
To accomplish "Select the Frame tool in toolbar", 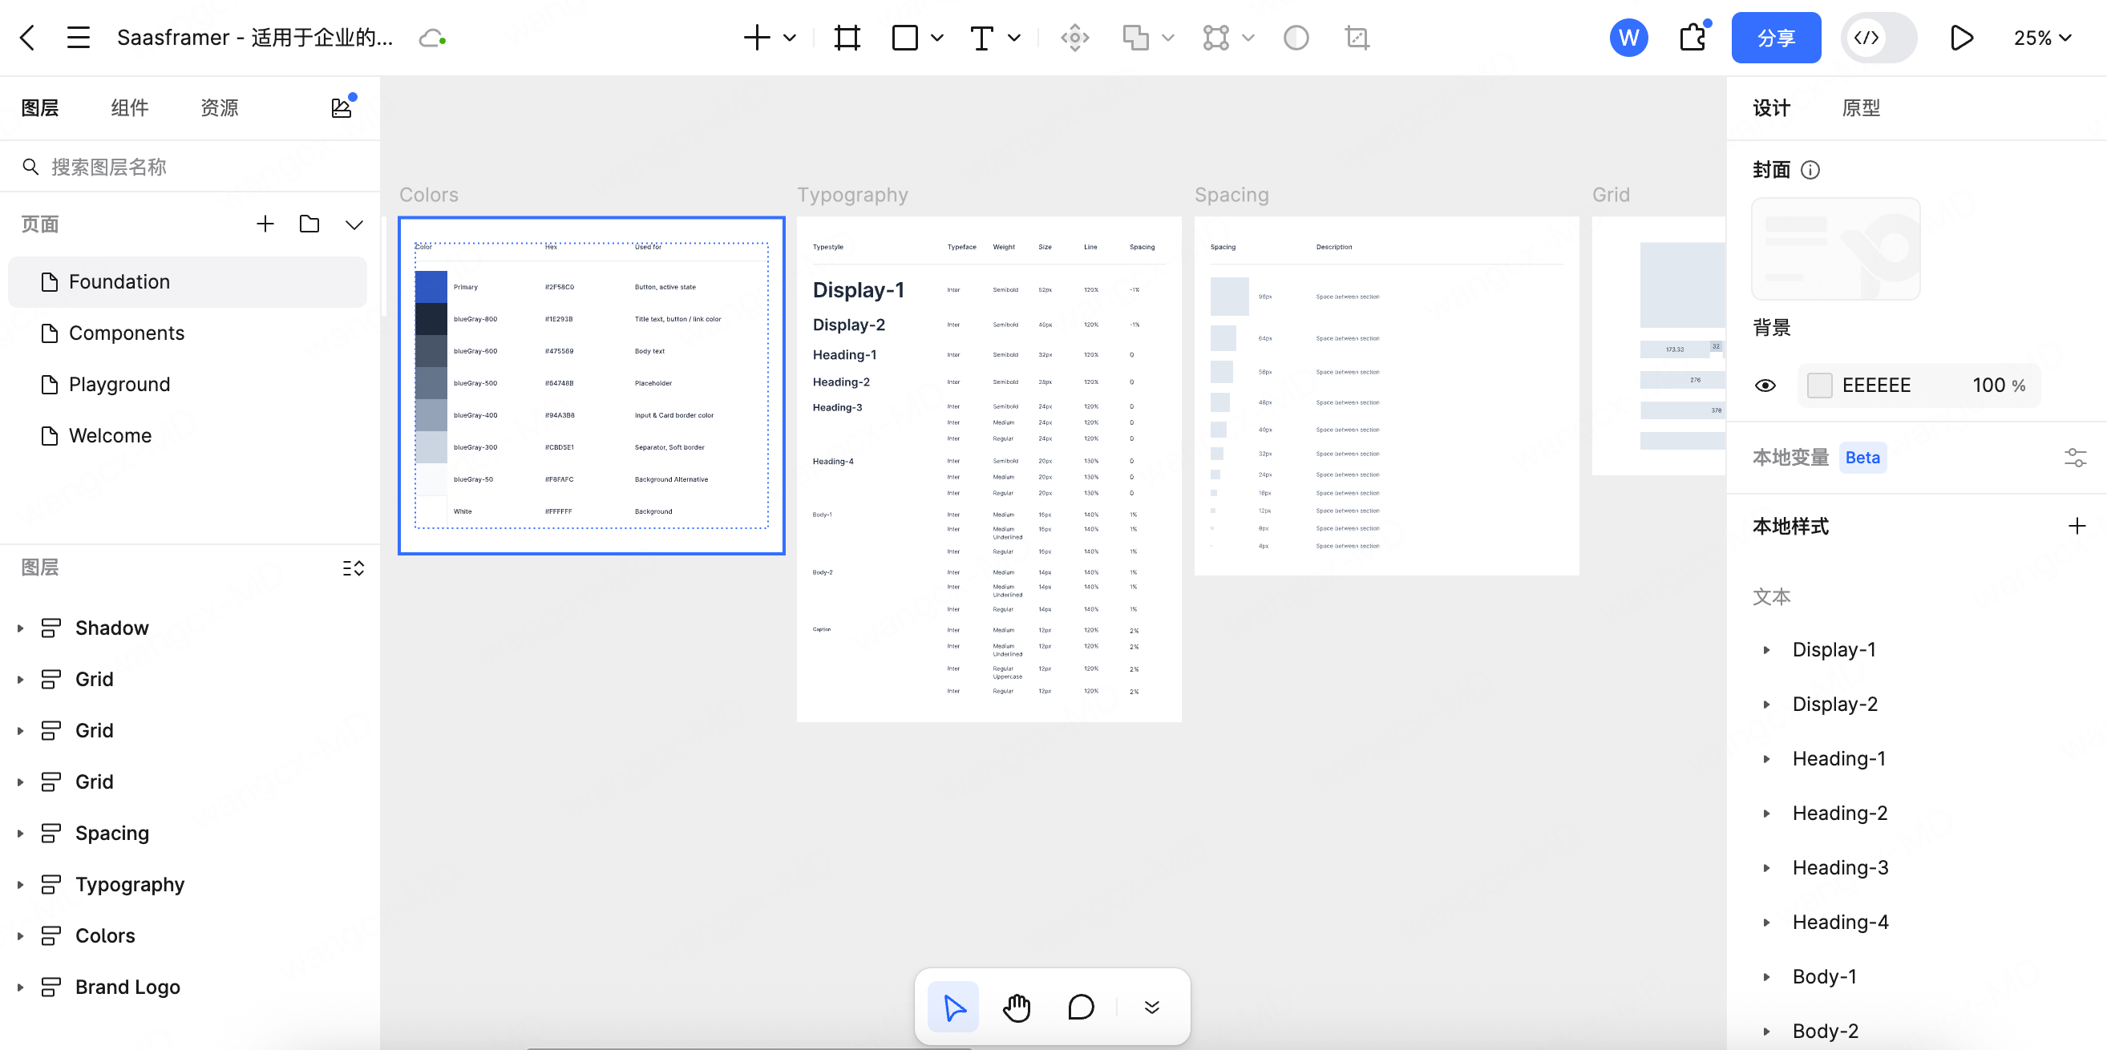I will (847, 38).
